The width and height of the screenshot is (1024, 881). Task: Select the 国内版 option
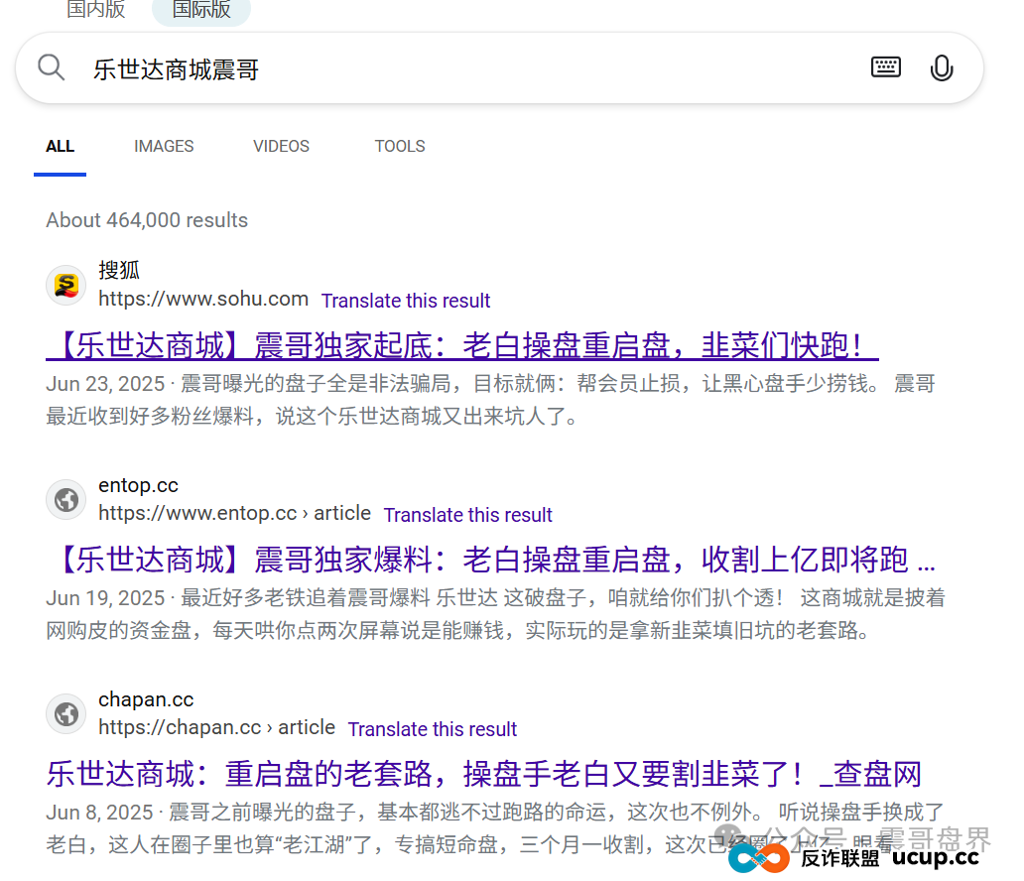[95, 10]
